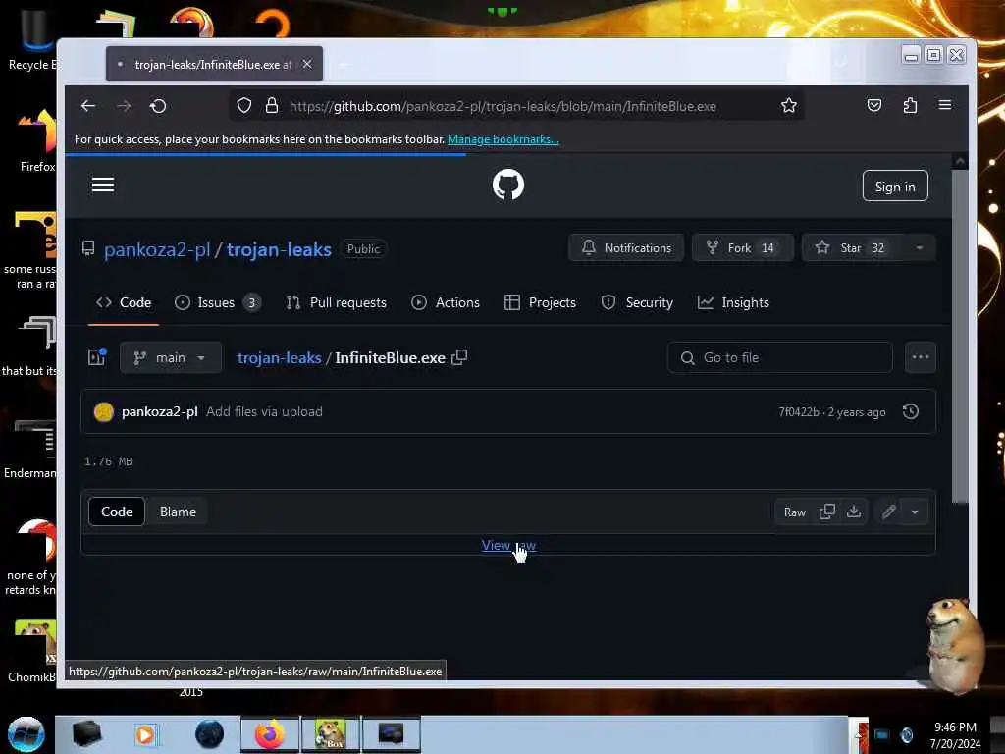Bookmark this page with the star icon
Image resolution: width=1005 pixels, height=754 pixels.
click(x=789, y=106)
